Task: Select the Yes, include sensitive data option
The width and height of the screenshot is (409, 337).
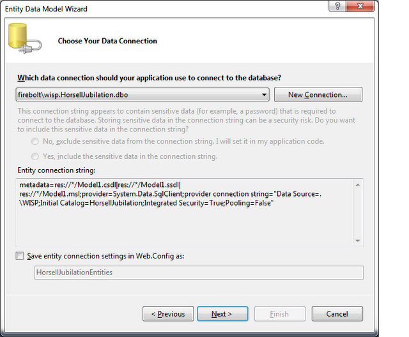Action: click(x=35, y=156)
